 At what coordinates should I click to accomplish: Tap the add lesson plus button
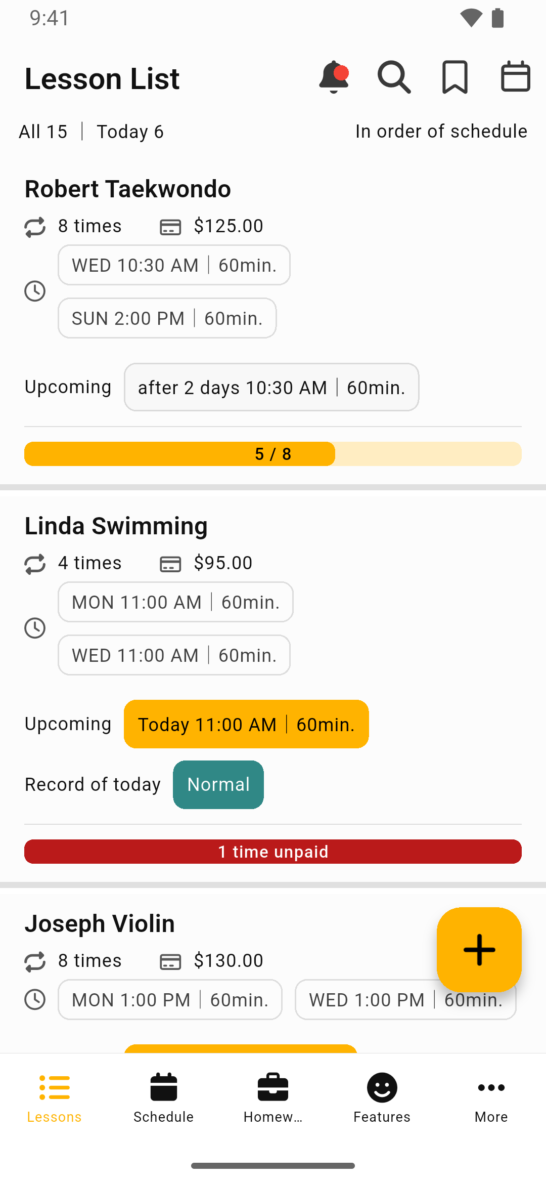point(479,949)
